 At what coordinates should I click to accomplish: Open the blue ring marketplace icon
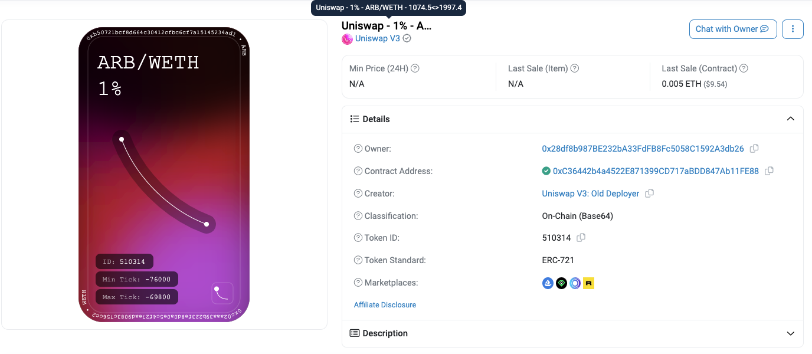tap(575, 283)
